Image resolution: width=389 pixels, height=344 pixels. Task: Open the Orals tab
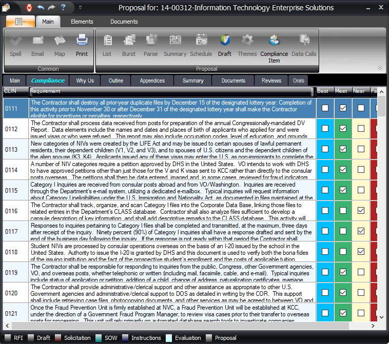pyautogui.click(x=298, y=80)
